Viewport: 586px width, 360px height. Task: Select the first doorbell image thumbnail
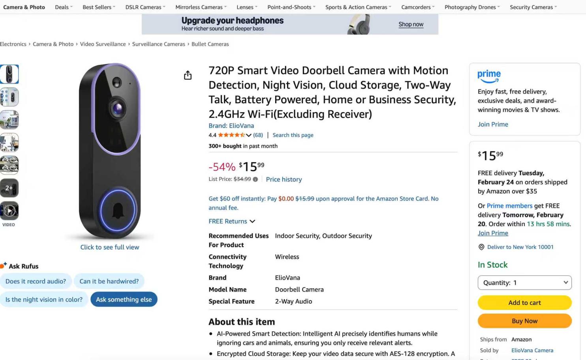coord(9,74)
